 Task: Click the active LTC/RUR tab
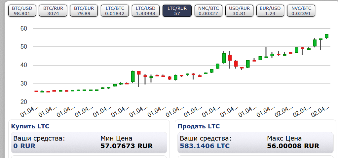pos(177,11)
